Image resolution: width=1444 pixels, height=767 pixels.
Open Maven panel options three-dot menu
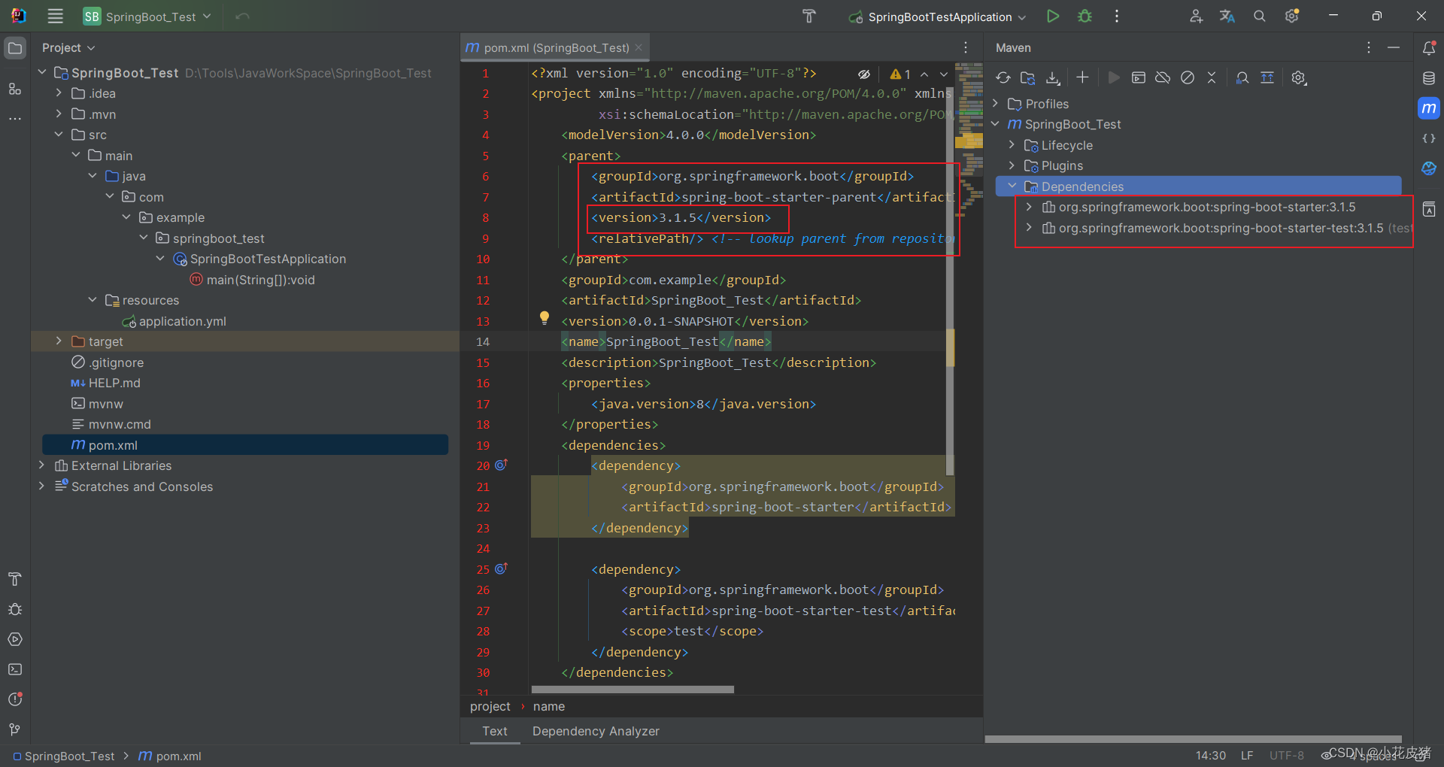(1368, 47)
